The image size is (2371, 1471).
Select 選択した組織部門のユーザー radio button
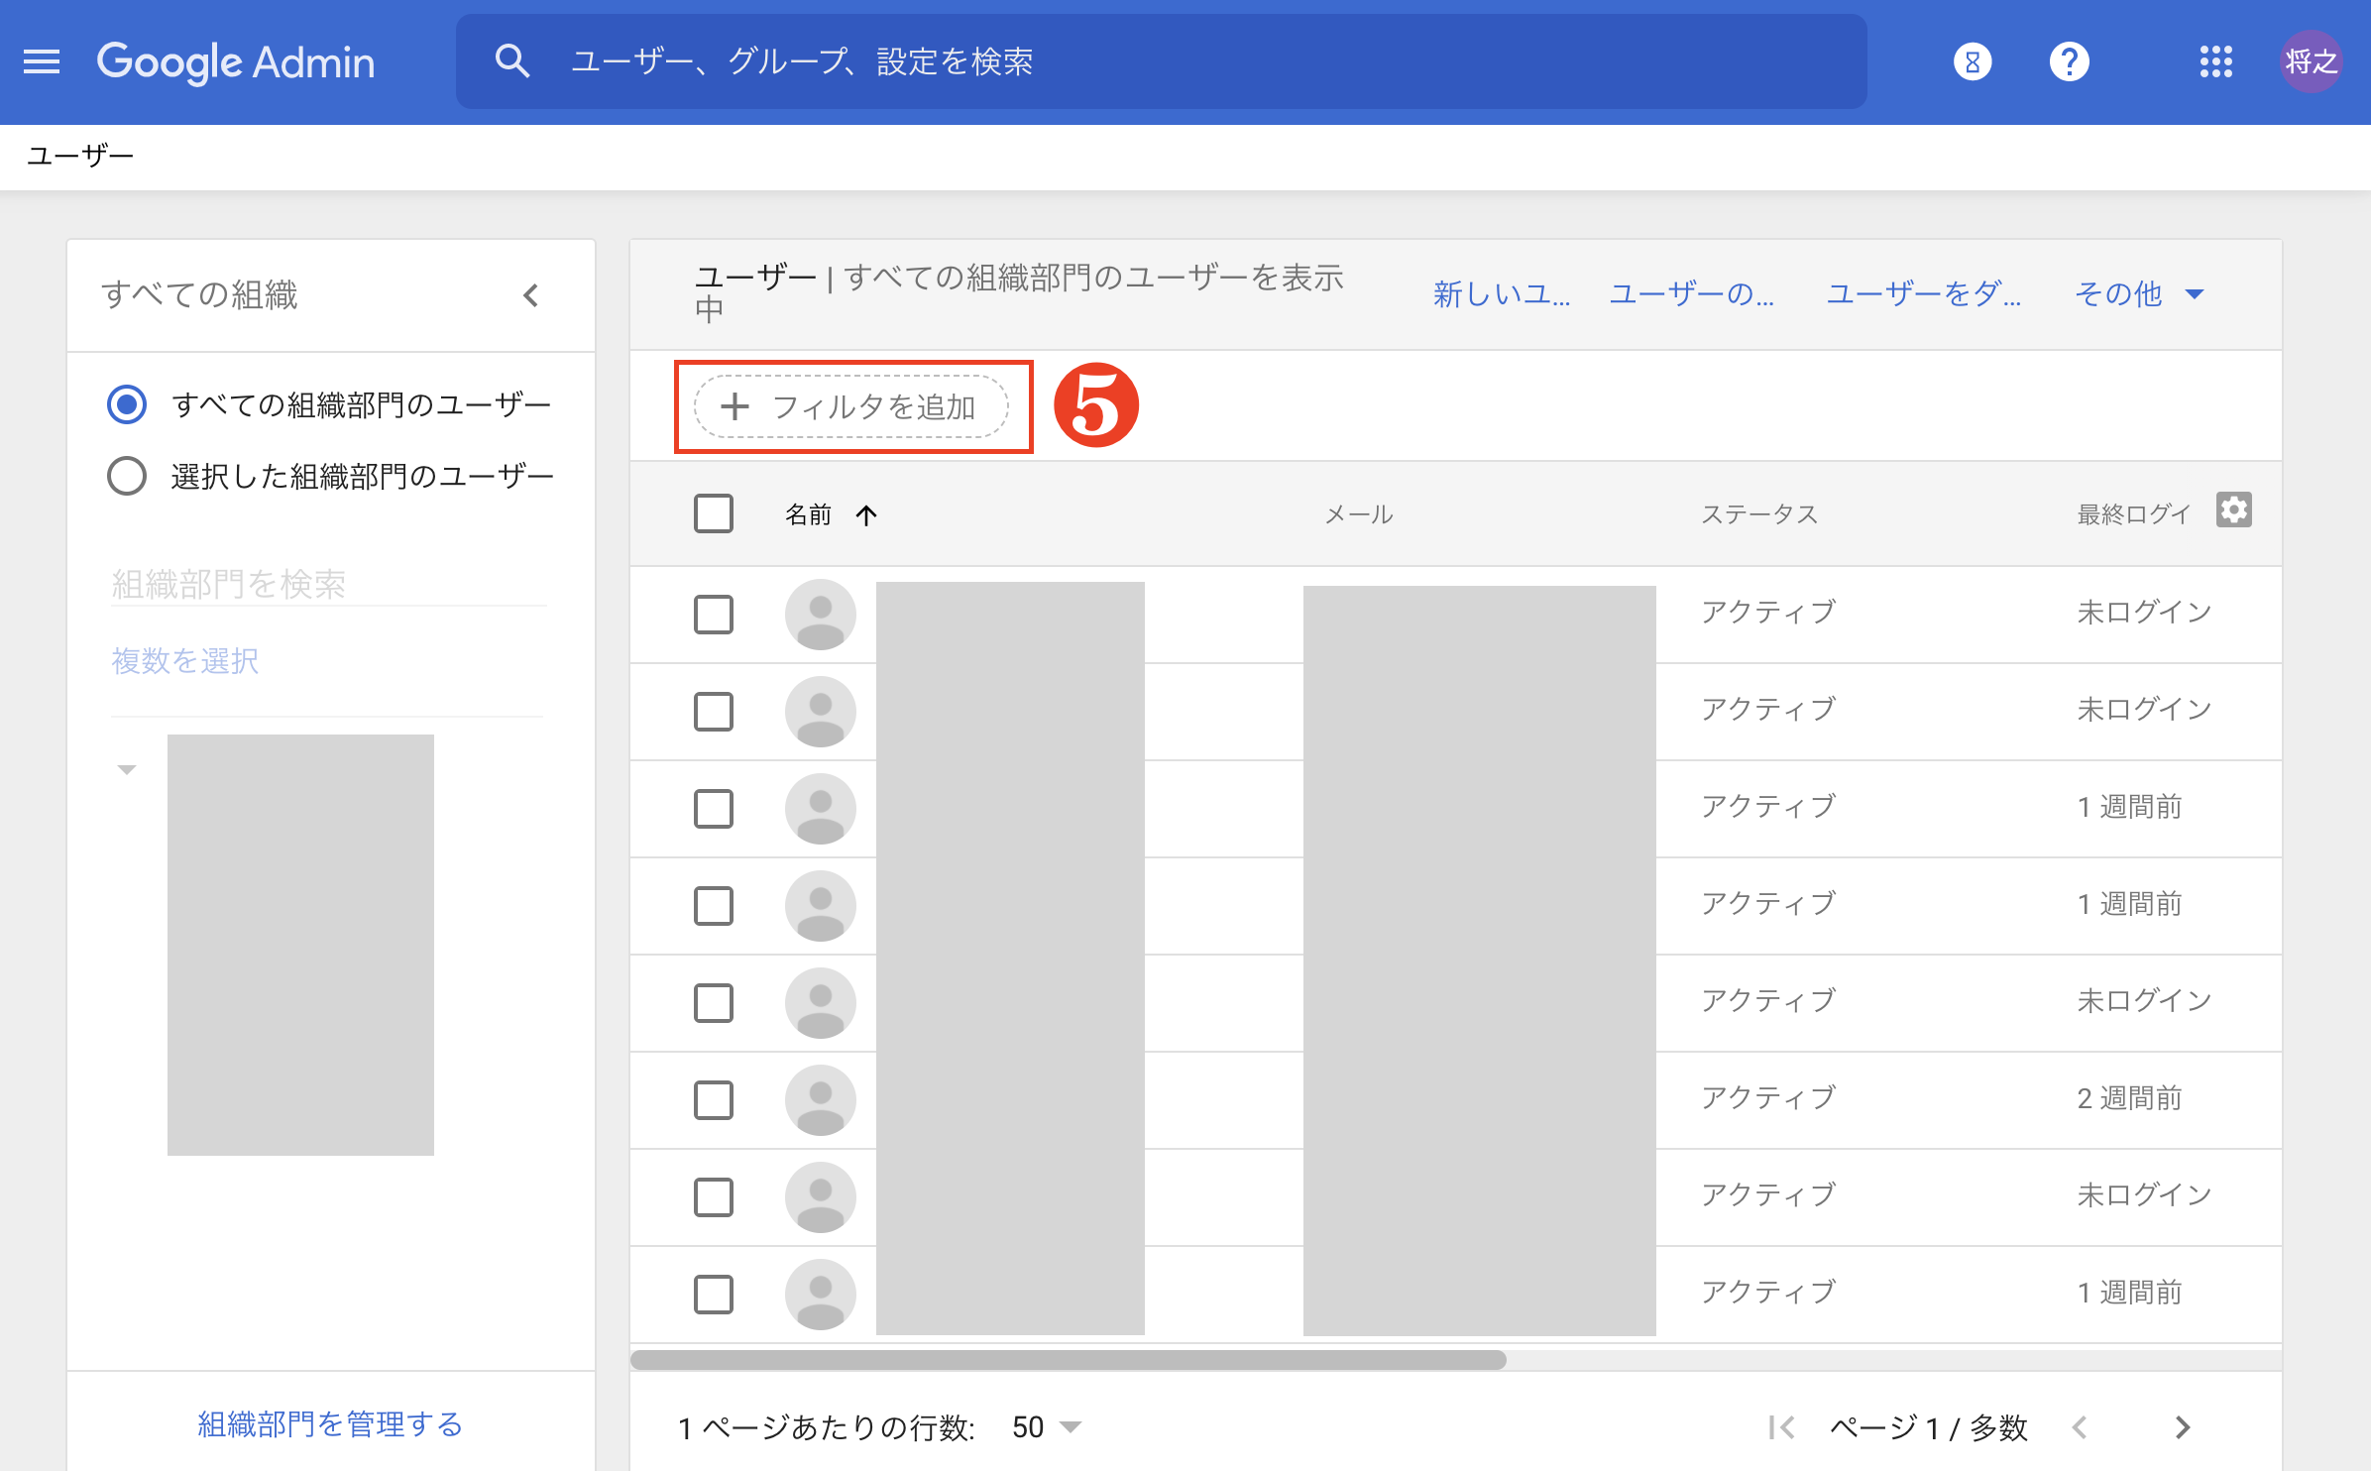[x=127, y=476]
